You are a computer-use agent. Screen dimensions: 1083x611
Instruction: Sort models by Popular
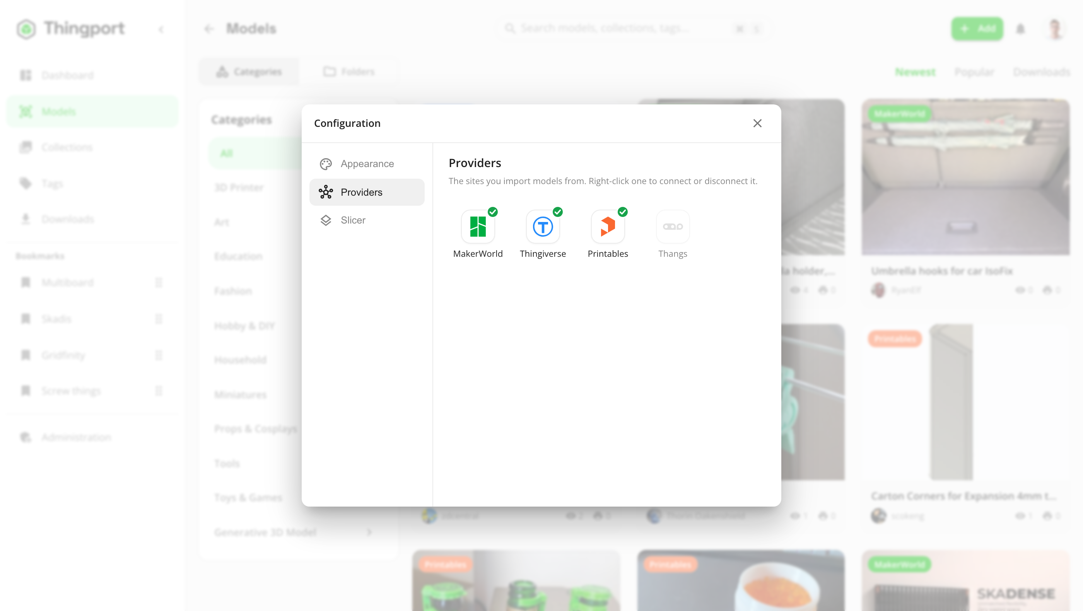[x=974, y=72]
